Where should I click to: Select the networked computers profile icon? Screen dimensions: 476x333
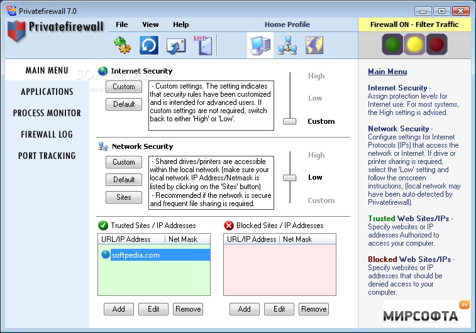(287, 45)
